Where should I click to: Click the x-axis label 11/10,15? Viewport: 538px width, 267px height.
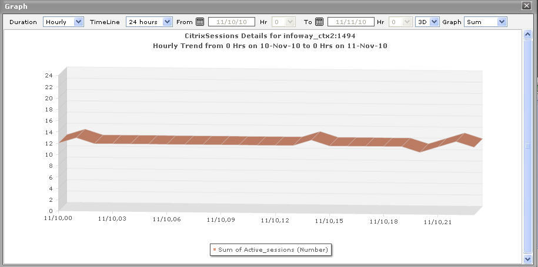click(x=329, y=221)
